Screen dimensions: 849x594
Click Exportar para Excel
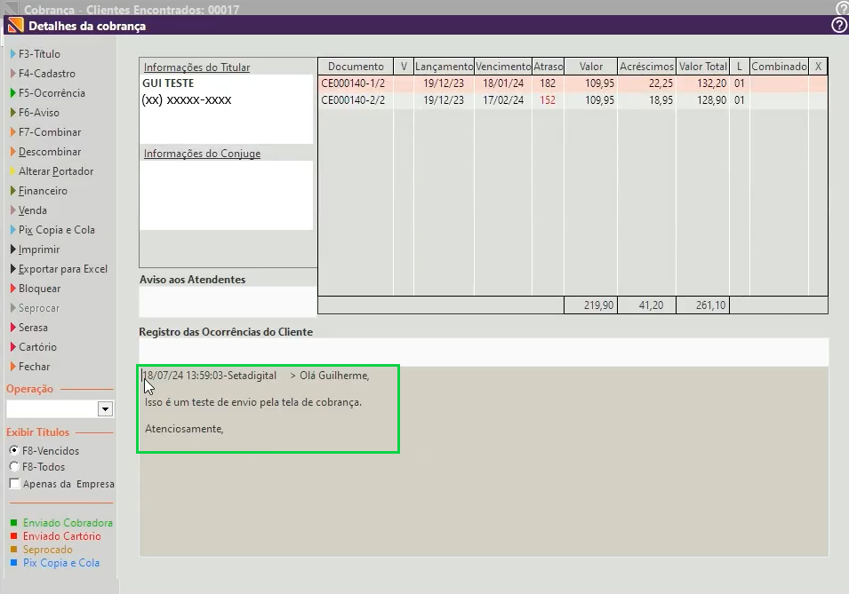(63, 269)
